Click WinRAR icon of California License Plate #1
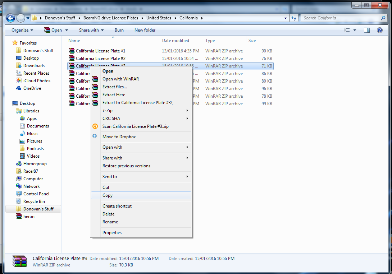This screenshot has height=274, width=392. click(72, 51)
